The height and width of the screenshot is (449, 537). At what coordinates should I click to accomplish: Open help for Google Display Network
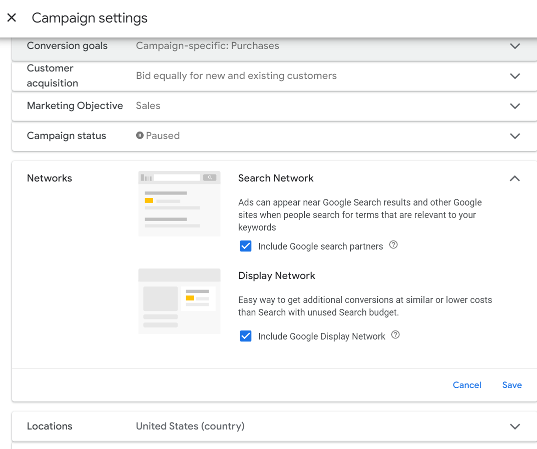395,334
